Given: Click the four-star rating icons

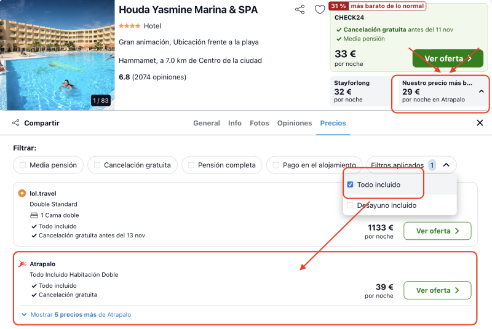Looking at the screenshot, I should click(x=129, y=26).
